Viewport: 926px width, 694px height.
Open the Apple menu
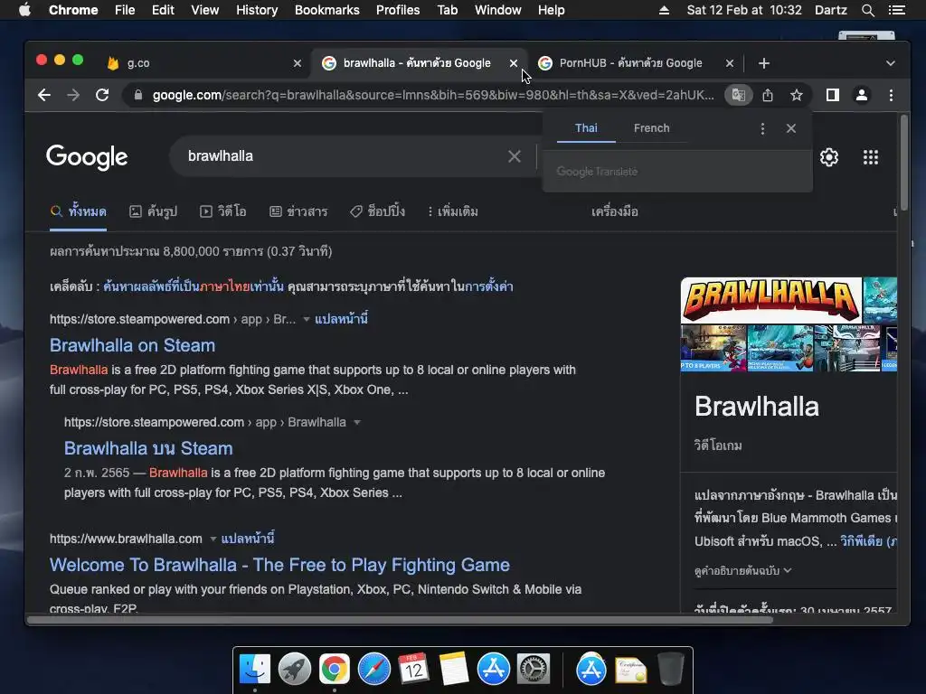24,10
